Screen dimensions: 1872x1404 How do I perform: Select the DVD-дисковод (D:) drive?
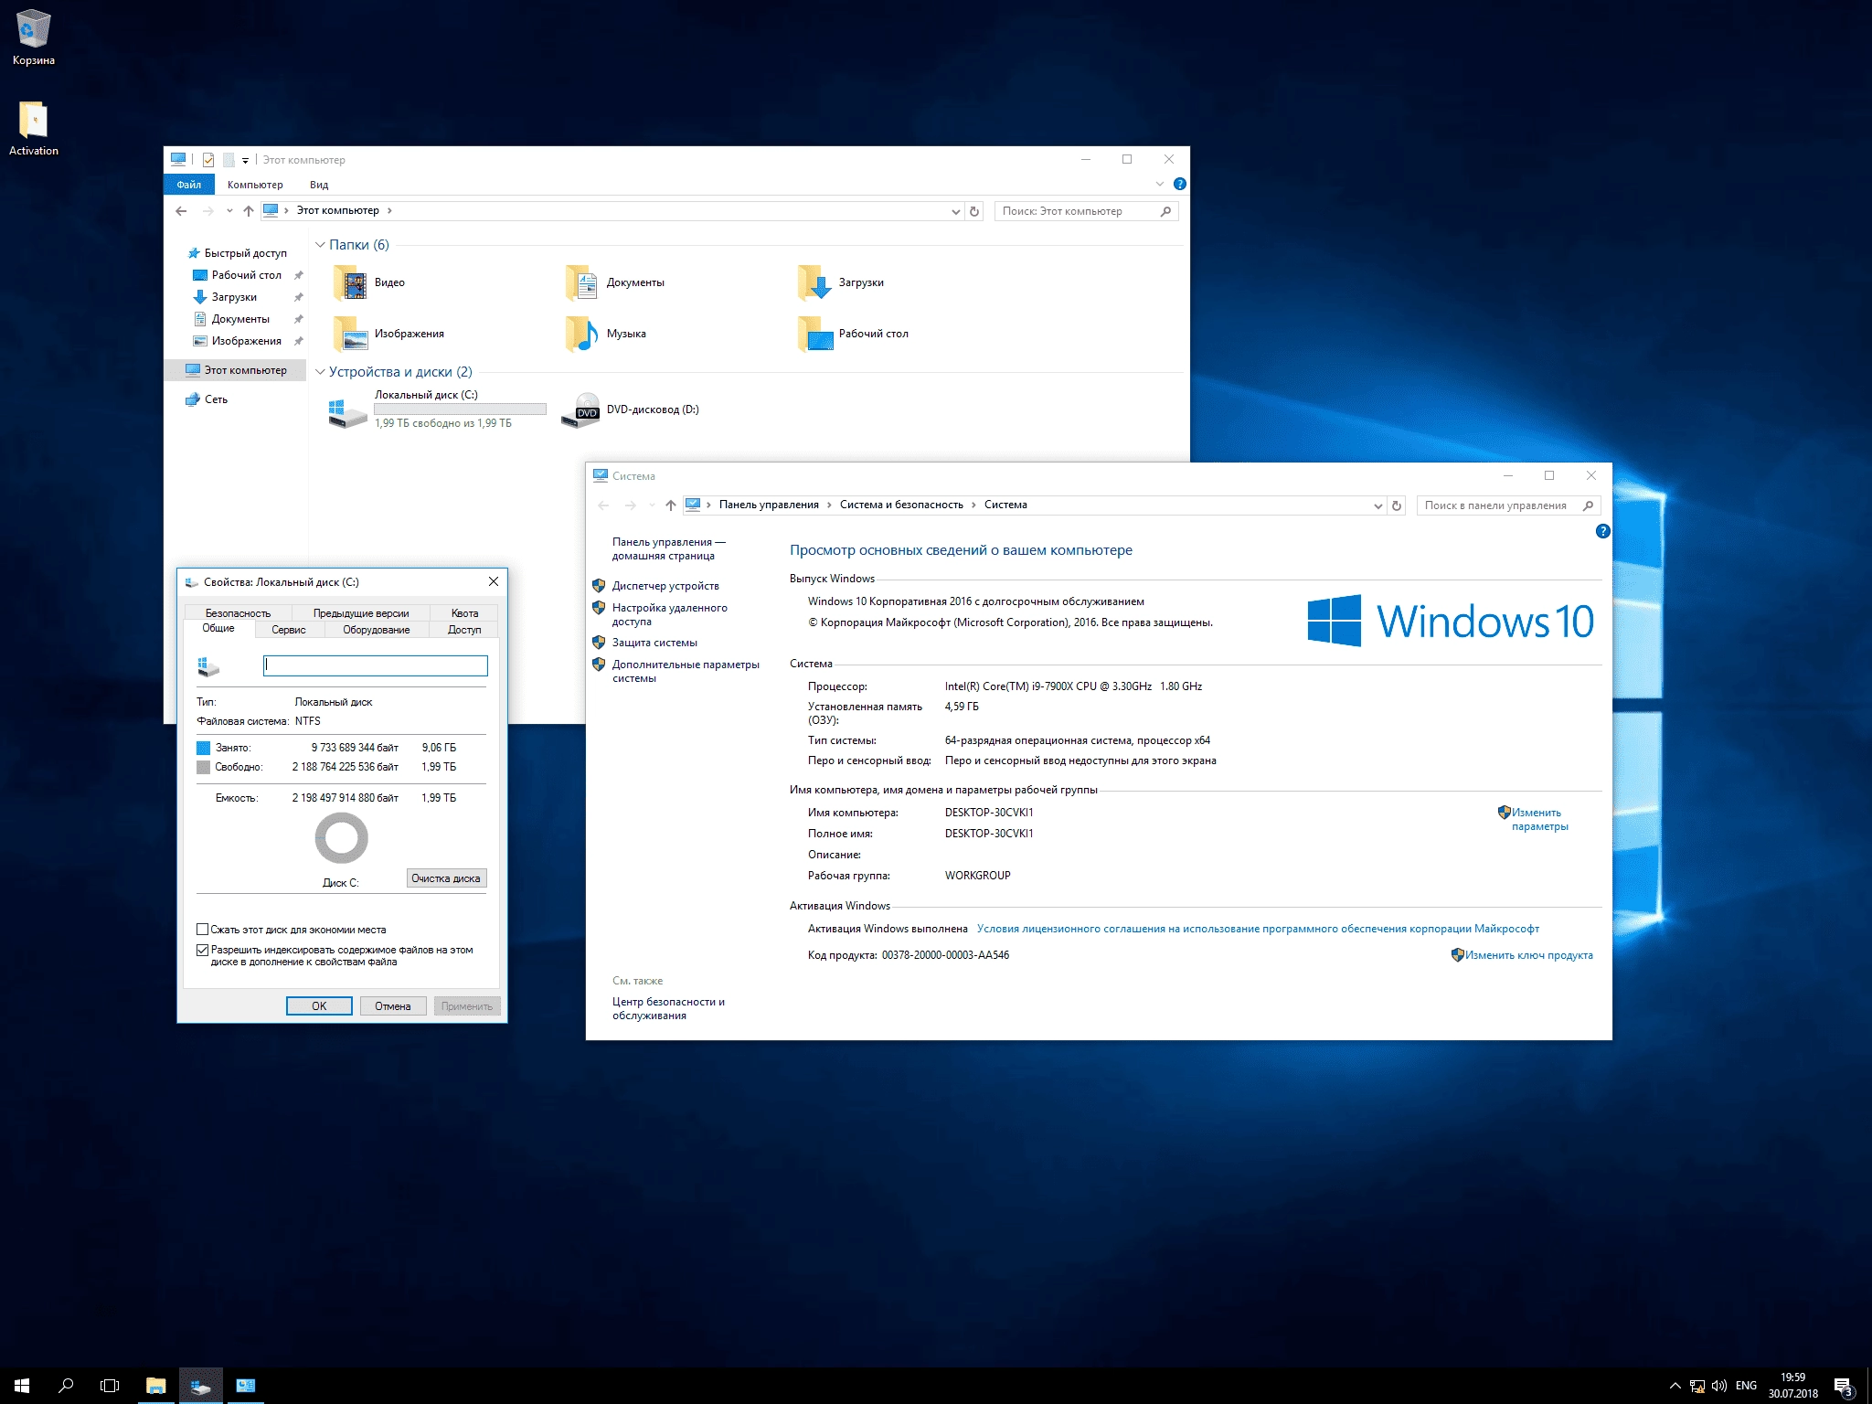(631, 409)
